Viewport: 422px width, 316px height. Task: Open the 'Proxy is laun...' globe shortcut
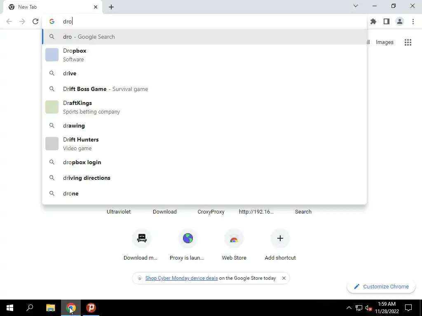click(x=188, y=238)
